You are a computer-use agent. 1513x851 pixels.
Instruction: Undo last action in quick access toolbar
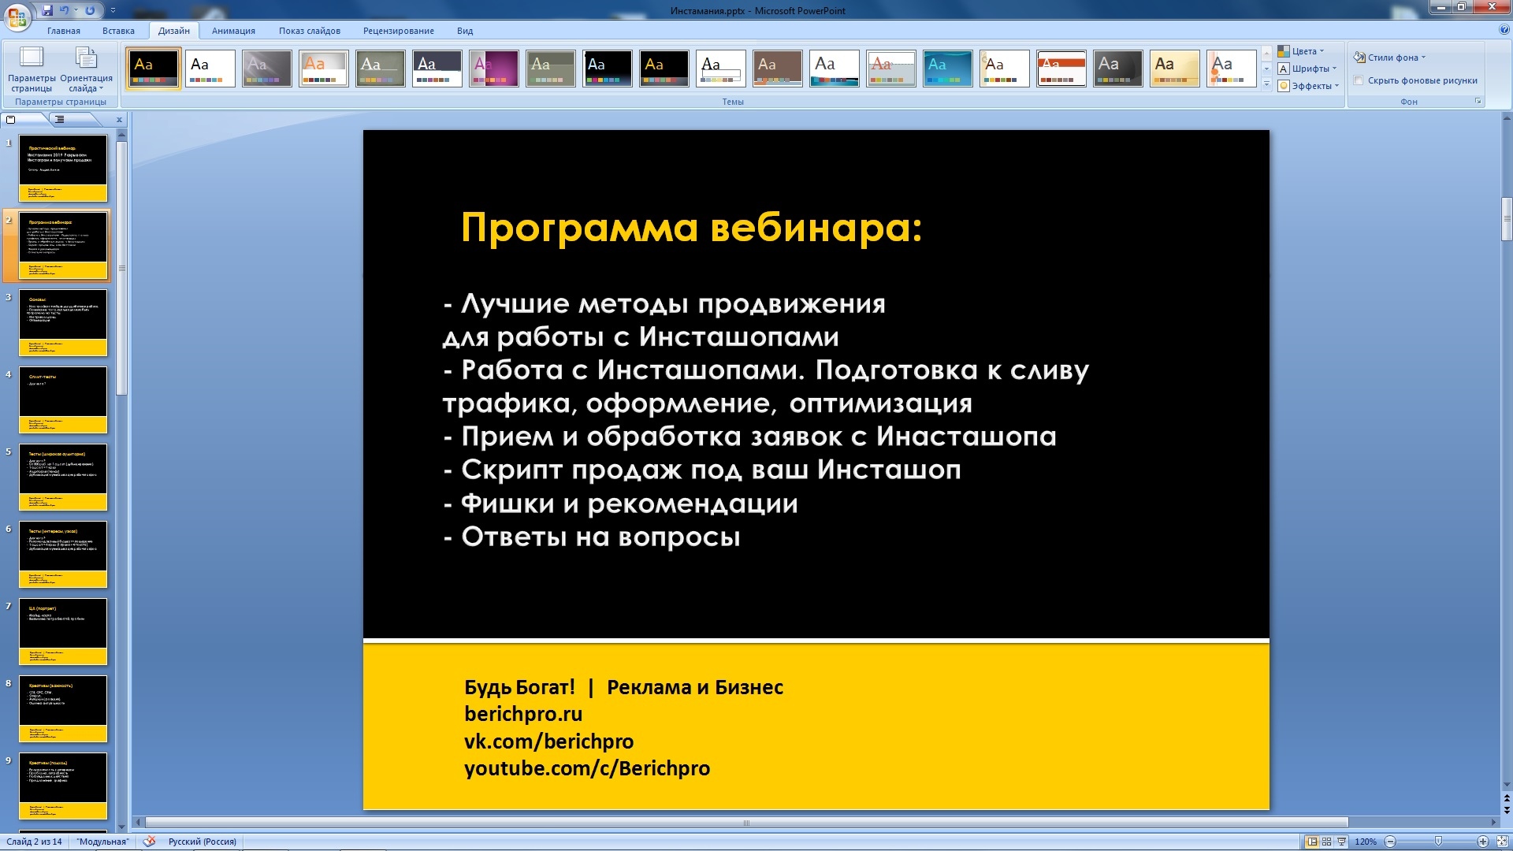pyautogui.click(x=65, y=10)
